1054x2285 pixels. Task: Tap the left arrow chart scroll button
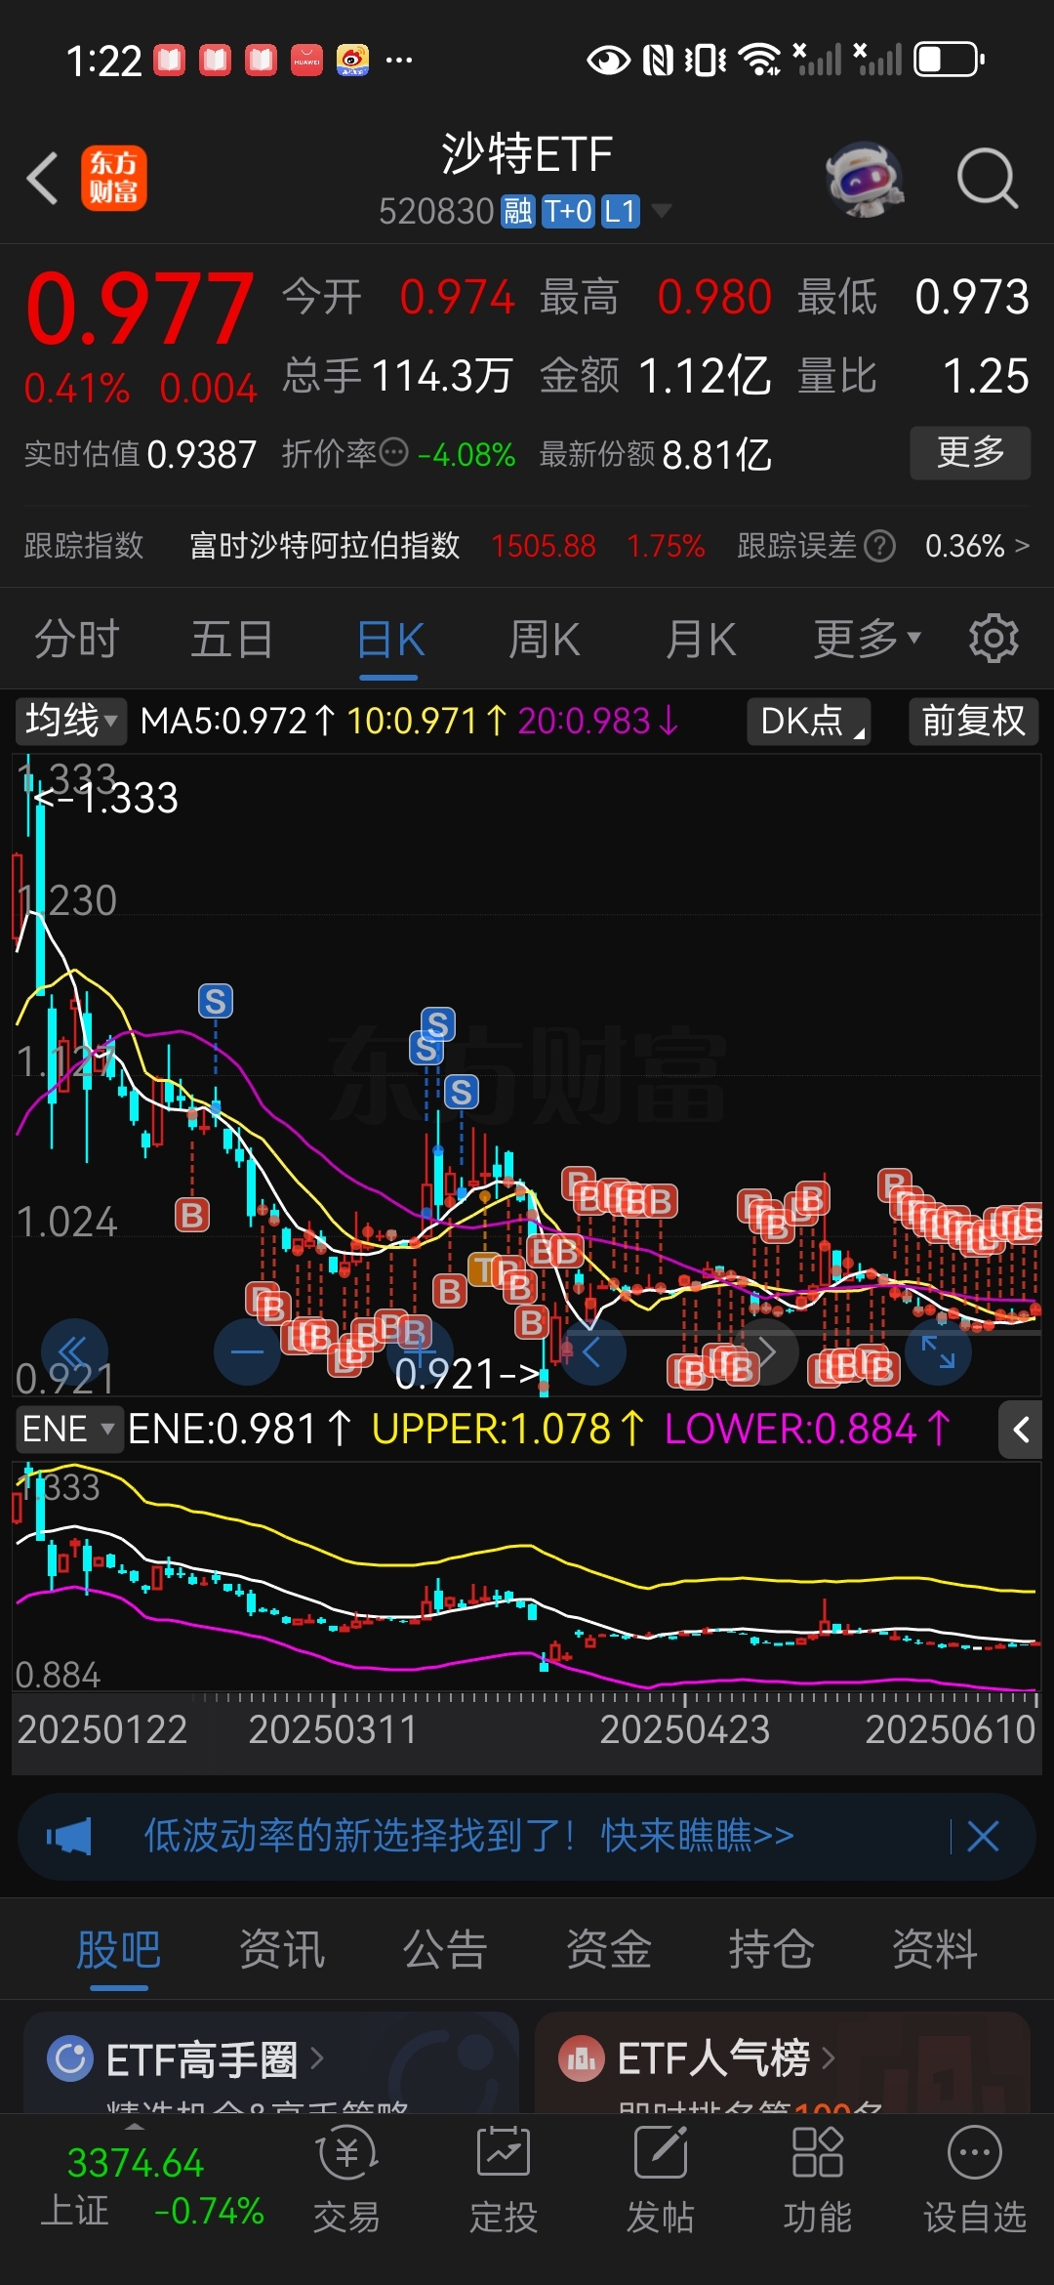(x=592, y=1351)
